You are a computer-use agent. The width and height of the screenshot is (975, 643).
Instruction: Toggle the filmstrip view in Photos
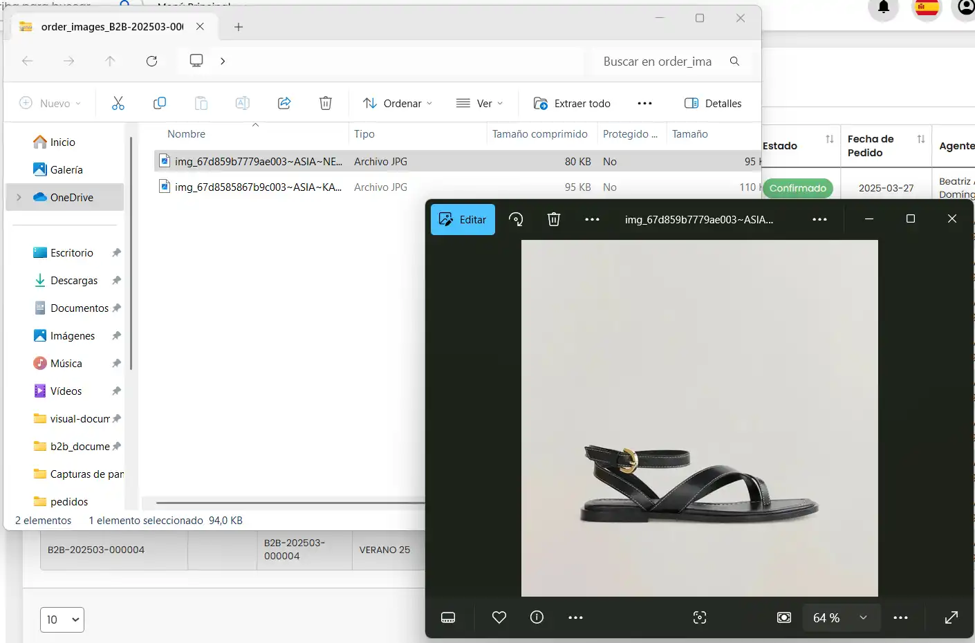(448, 617)
